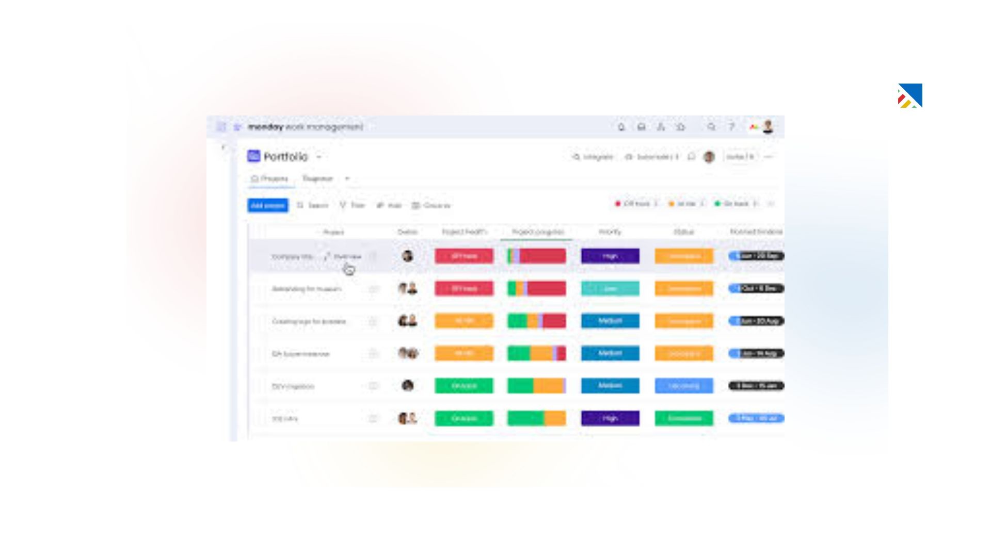The width and height of the screenshot is (991, 557).
Task: Open the apps marketplace icon
Action: pos(681,126)
